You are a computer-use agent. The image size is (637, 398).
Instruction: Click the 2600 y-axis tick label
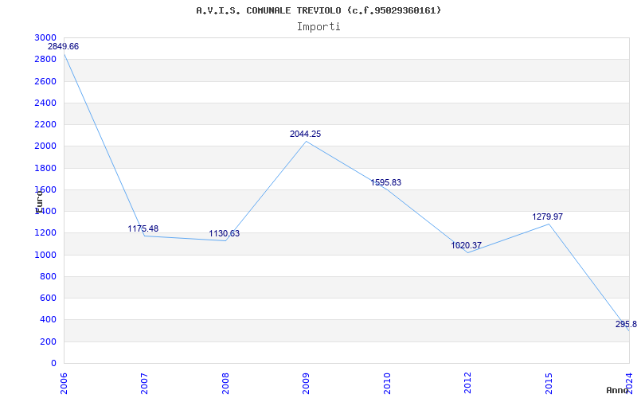(45, 81)
